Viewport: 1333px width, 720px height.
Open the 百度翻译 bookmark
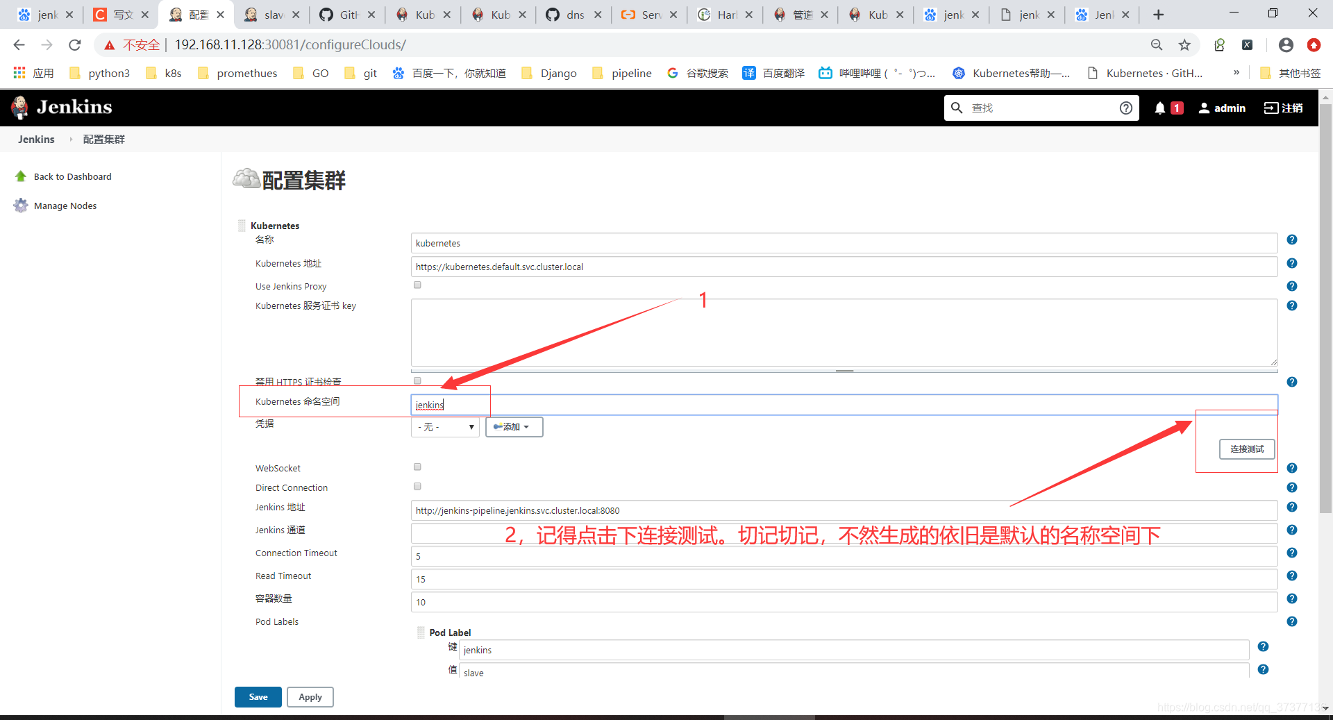tap(773, 73)
